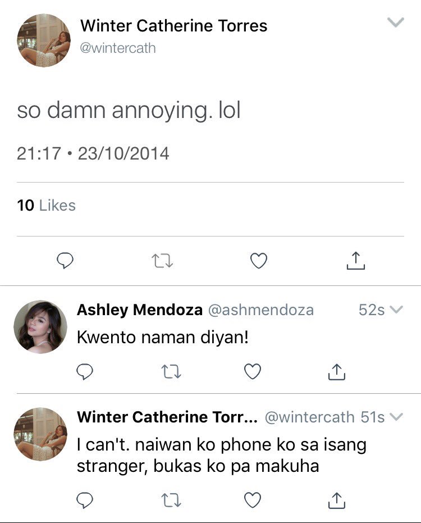The image size is (421, 523).
Task: Retweet Ashley Mendoza's 'Kwento naman diyan!' reply
Action: [x=171, y=371]
